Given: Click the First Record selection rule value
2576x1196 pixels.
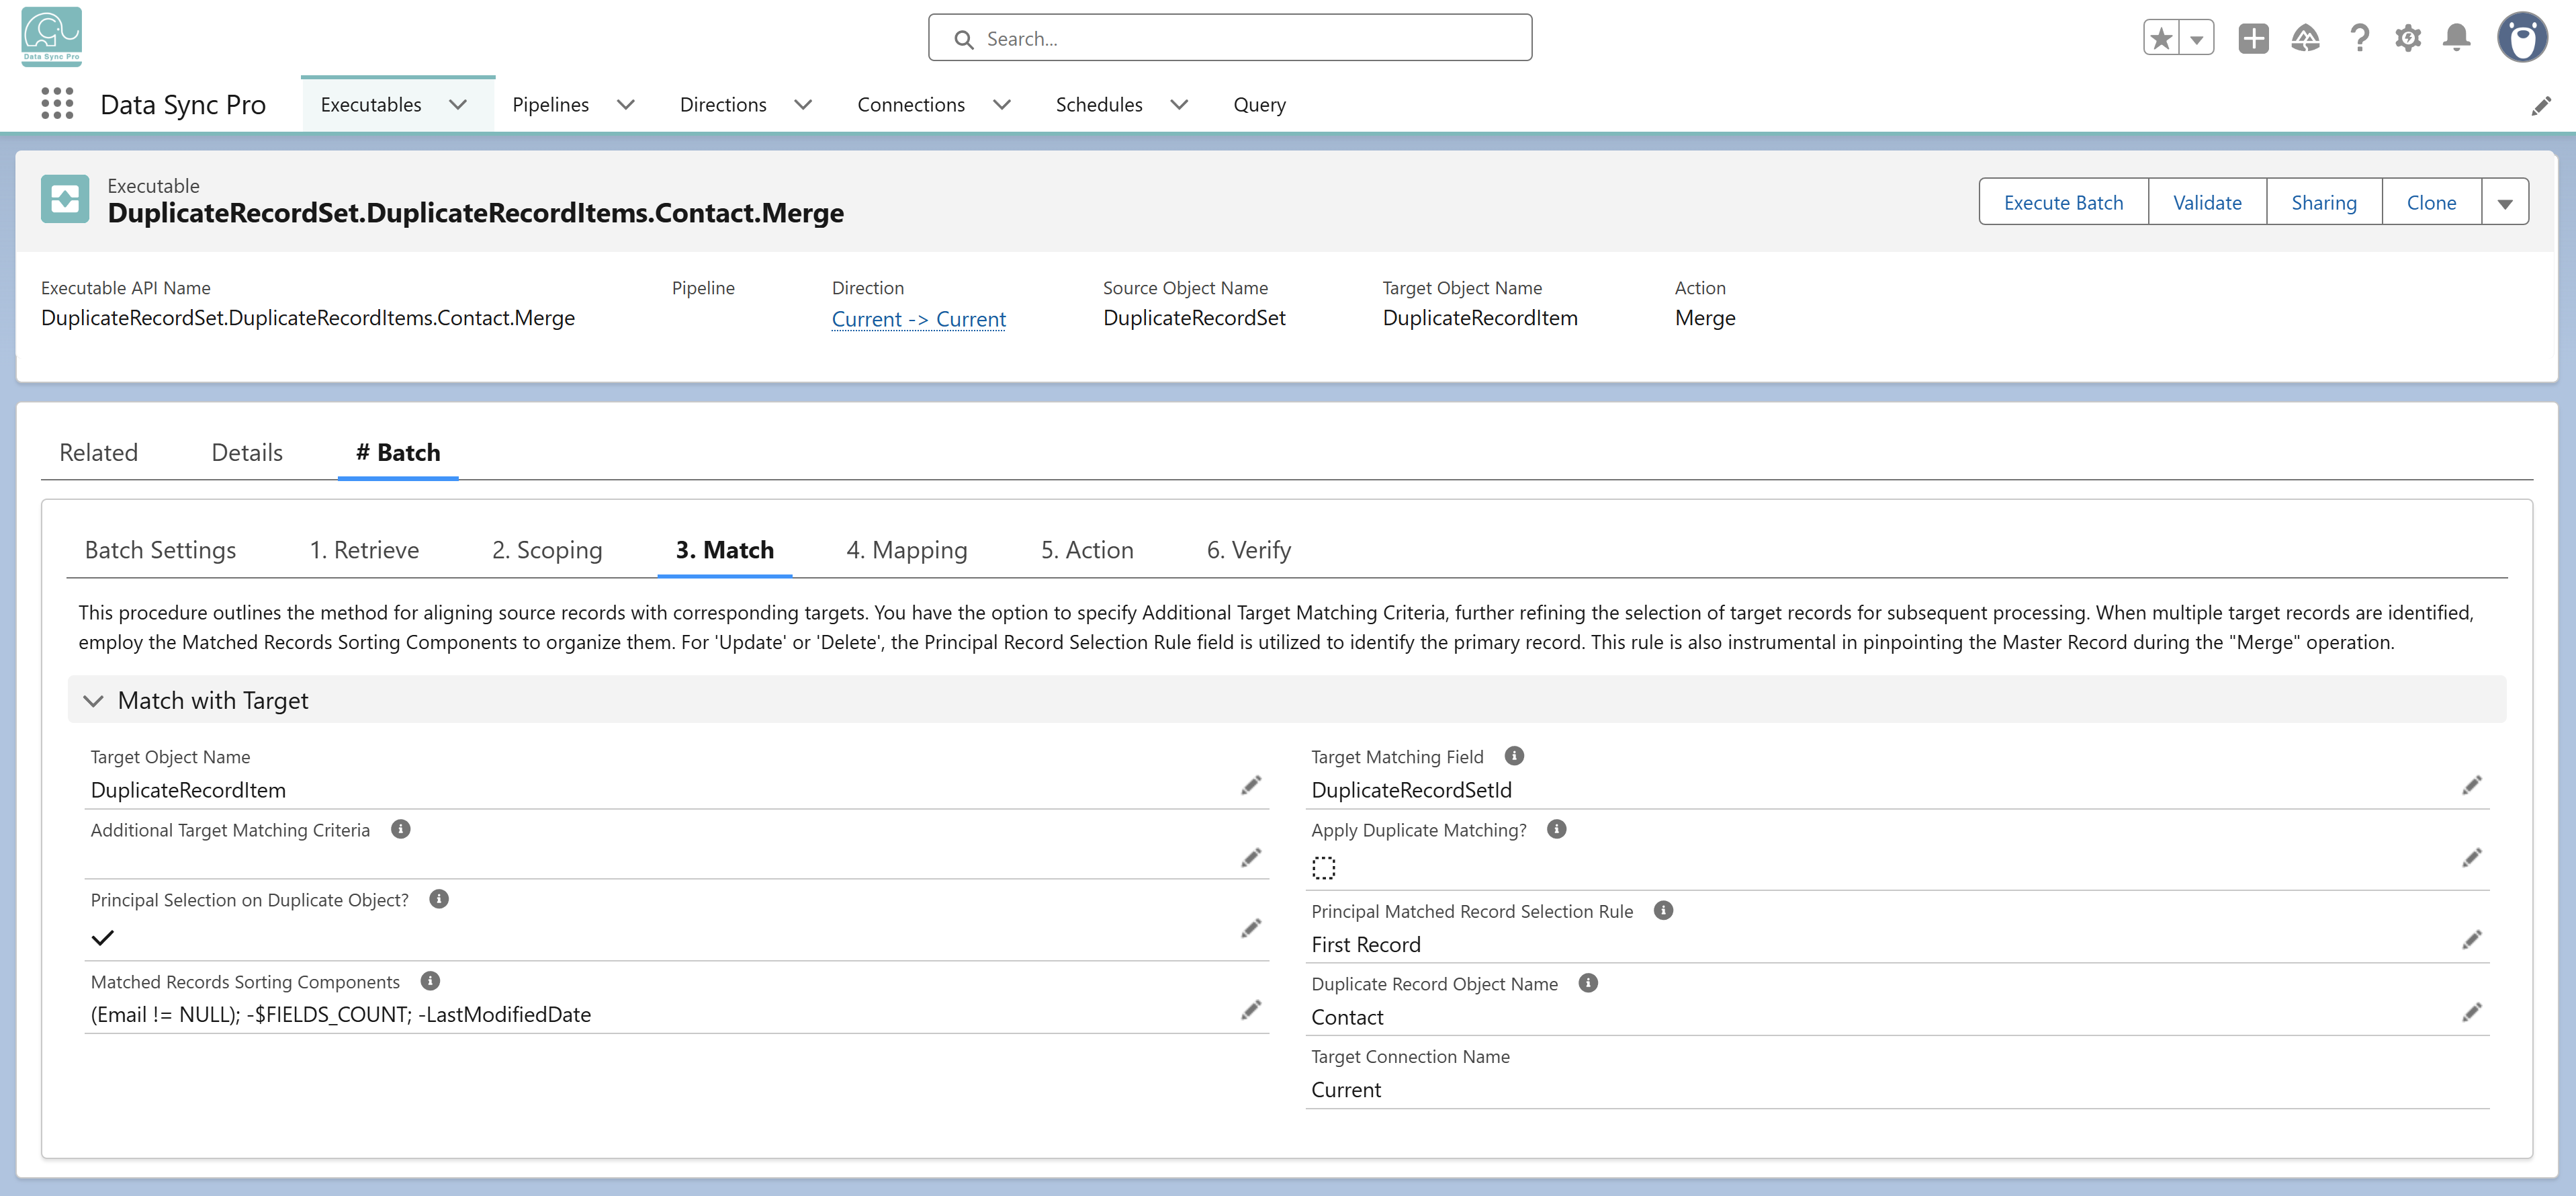Looking at the screenshot, I should click(1366, 945).
